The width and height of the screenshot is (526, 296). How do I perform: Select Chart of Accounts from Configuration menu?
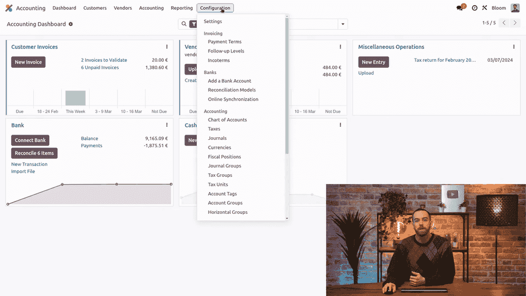227,120
